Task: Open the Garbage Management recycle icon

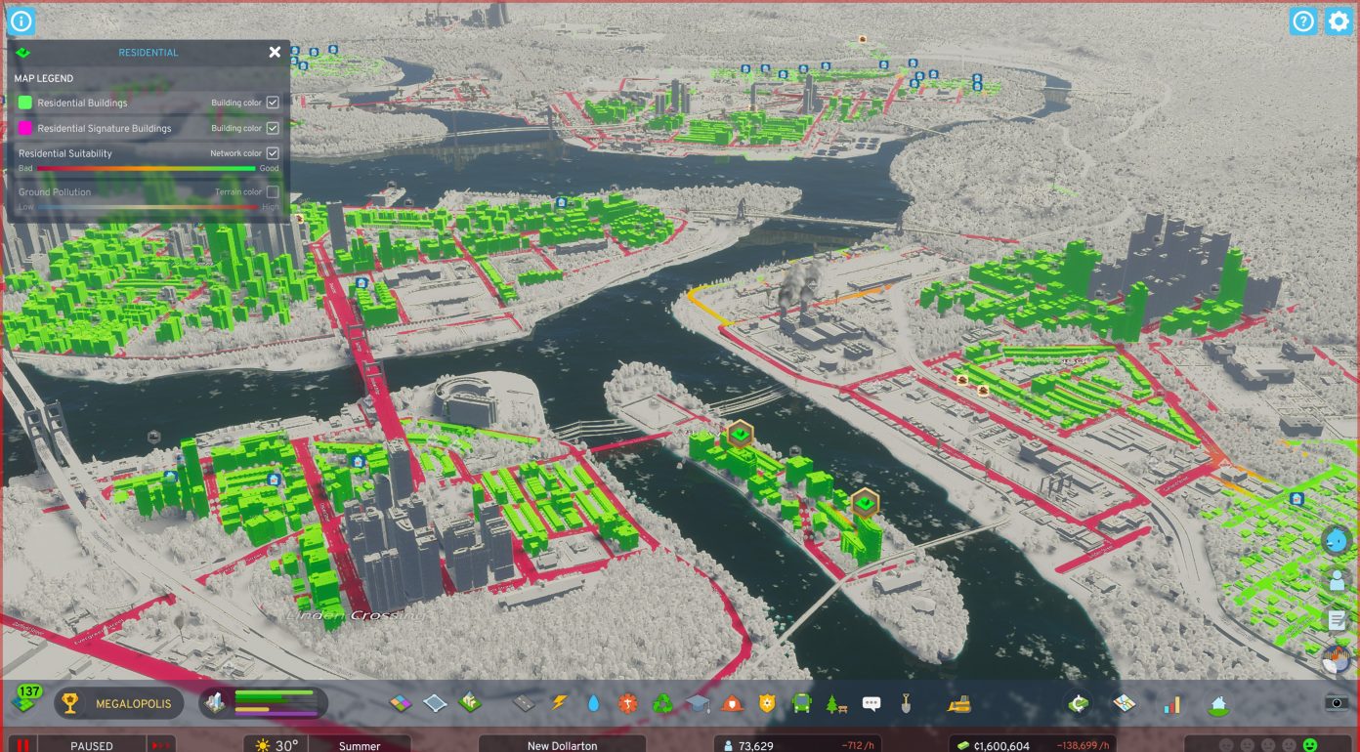Action: [662, 703]
